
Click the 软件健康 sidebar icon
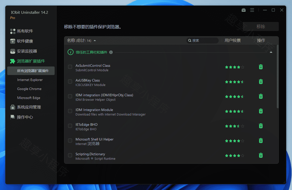click(x=13, y=41)
